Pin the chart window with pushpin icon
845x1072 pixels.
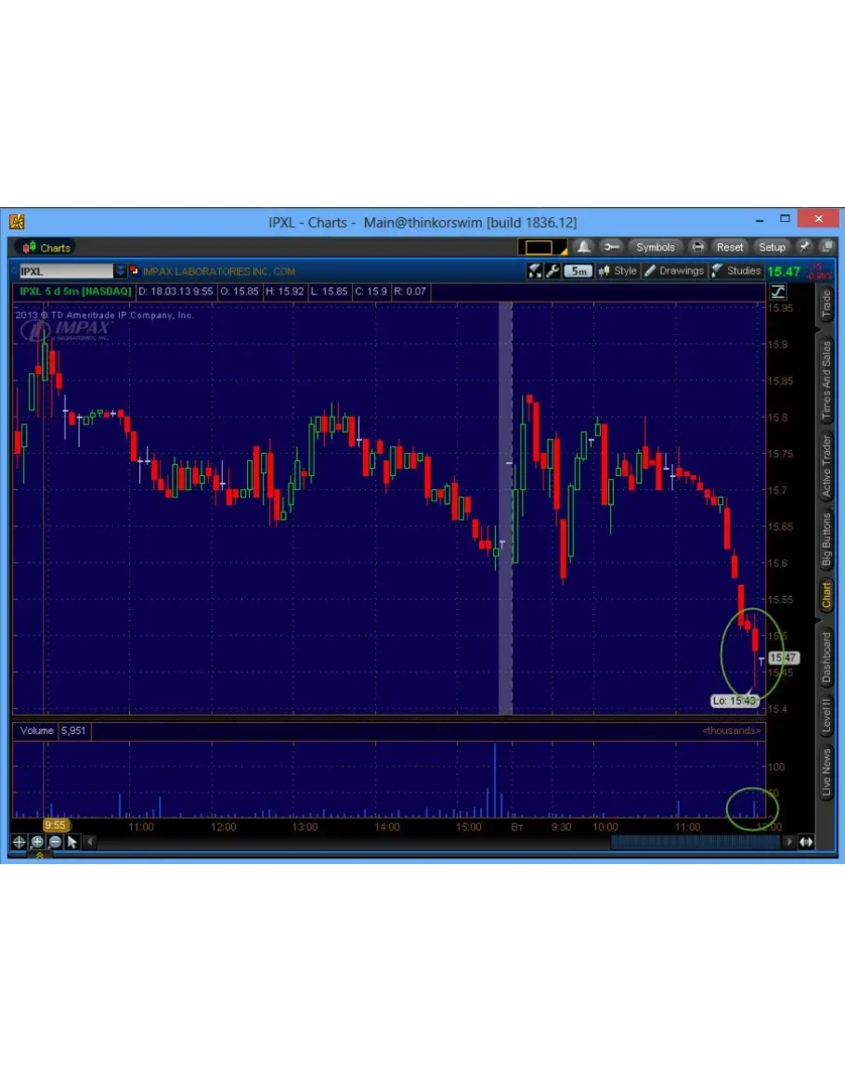click(804, 247)
